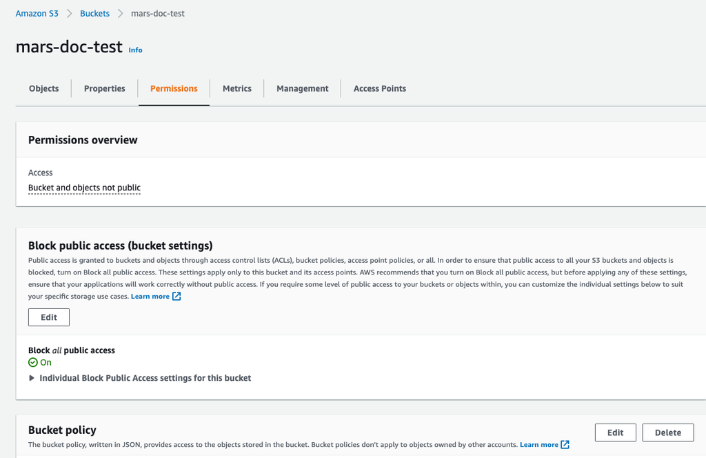Screen dimensions: 706x458
Task: Open Learn more in Block public access section
Action: tap(150, 296)
